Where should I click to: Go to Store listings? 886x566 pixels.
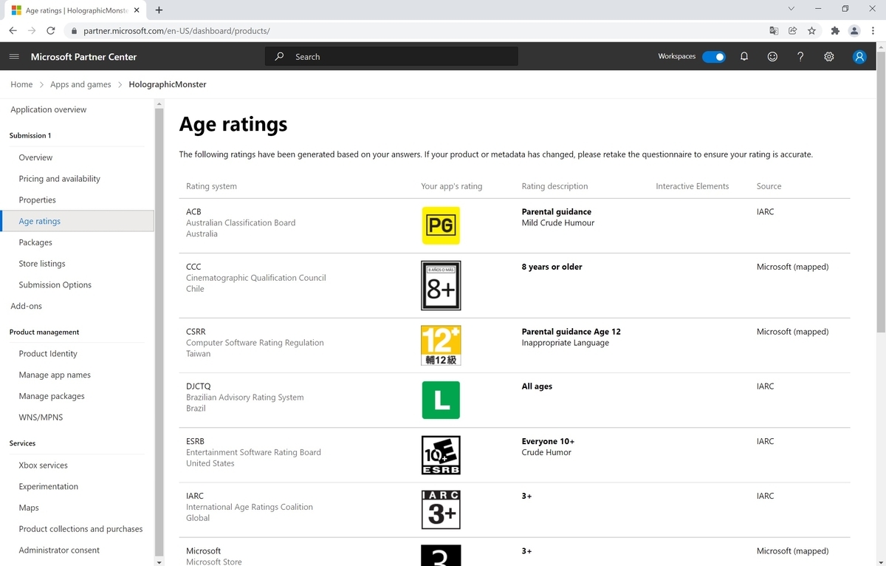(42, 264)
